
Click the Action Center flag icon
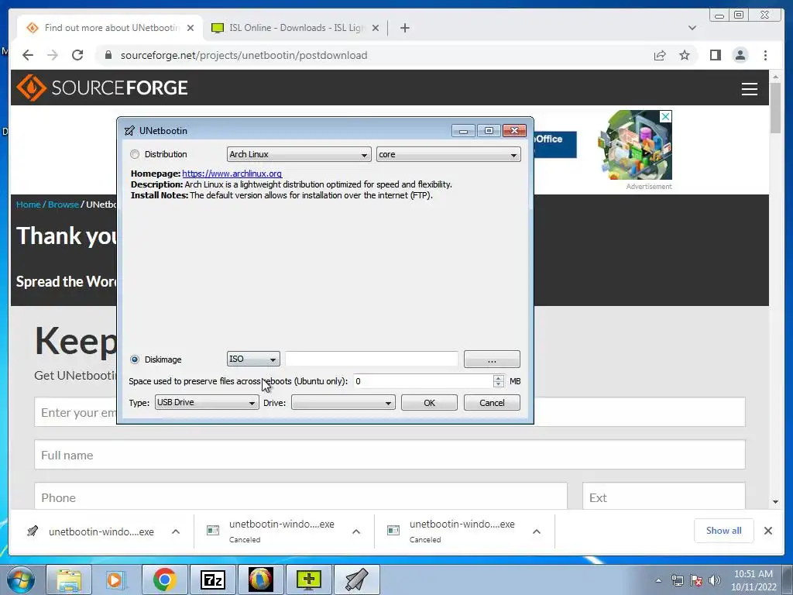[x=696, y=580]
